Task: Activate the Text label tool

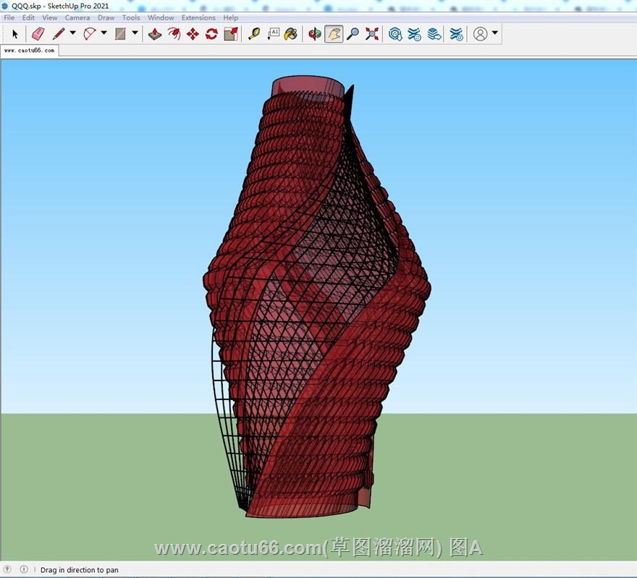Action: [273, 34]
